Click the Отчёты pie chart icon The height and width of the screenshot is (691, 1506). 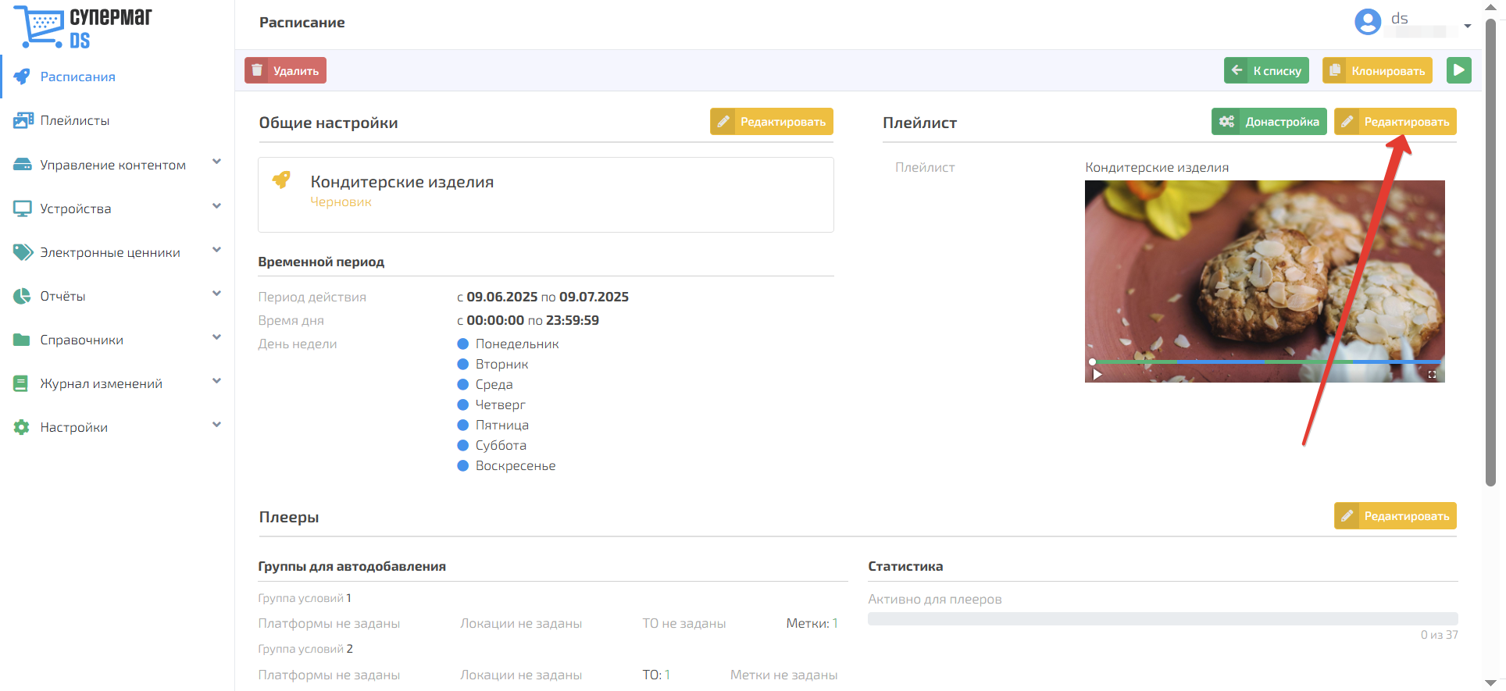(22, 296)
